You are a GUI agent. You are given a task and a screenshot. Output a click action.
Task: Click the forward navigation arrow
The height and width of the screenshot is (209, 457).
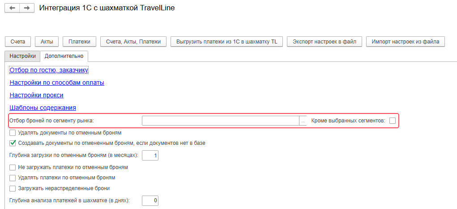point(27,9)
